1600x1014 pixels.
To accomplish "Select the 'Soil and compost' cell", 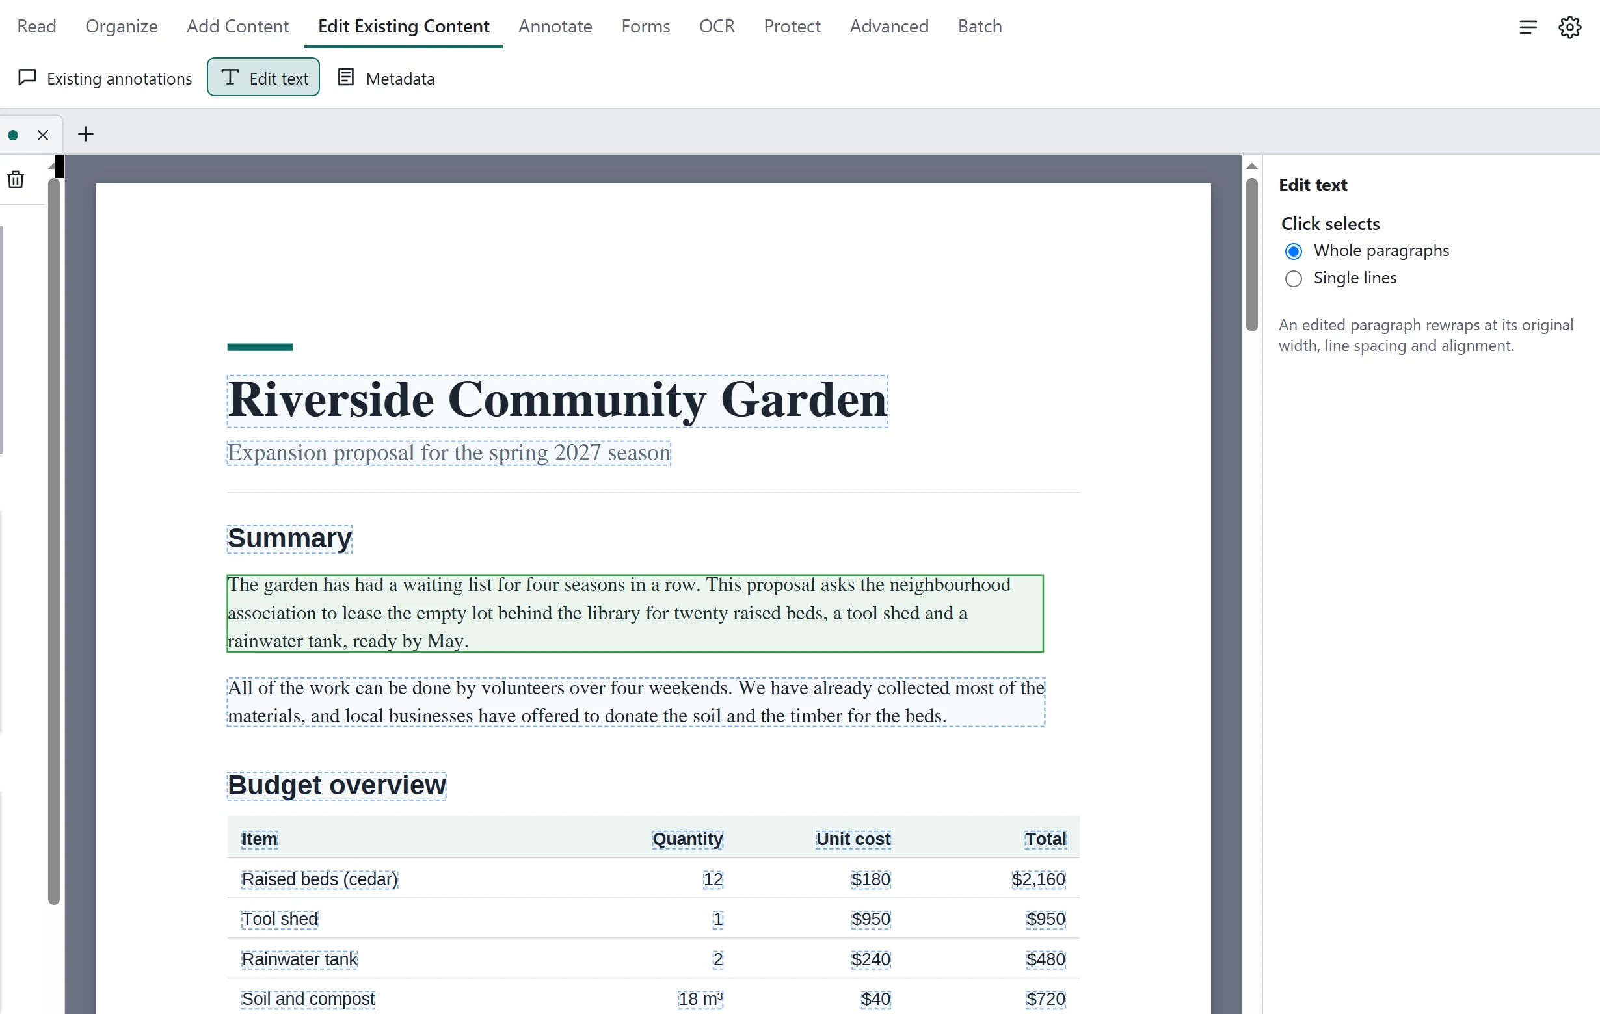I will pos(308,1000).
